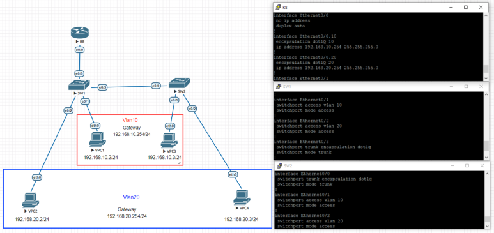Image resolution: width=494 pixels, height=233 pixels.
Task: Click the PuTTY icon in SW2 title bar
Action: click(280, 166)
